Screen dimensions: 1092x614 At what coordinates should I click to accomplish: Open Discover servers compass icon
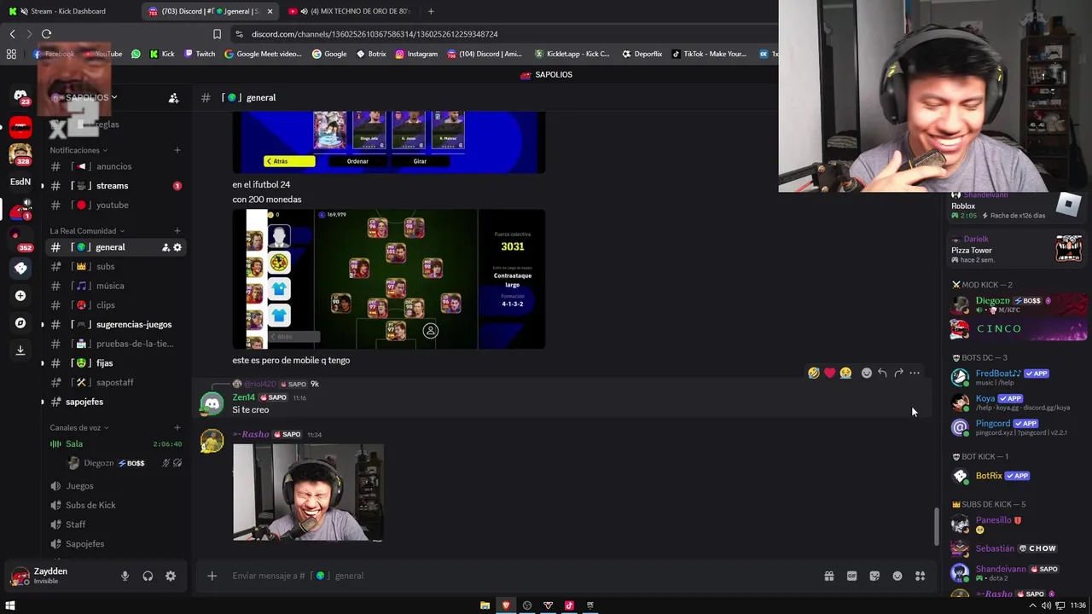20,323
